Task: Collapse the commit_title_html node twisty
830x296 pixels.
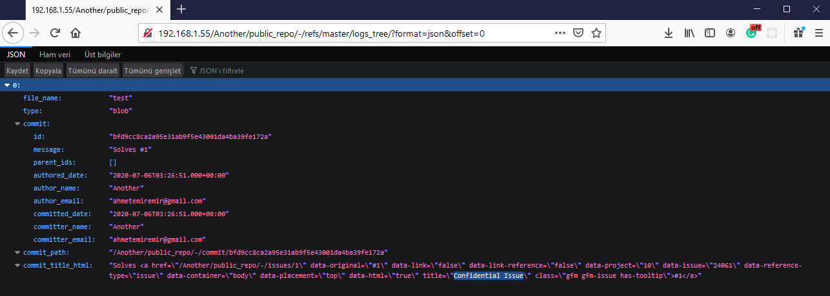Action: [x=17, y=265]
